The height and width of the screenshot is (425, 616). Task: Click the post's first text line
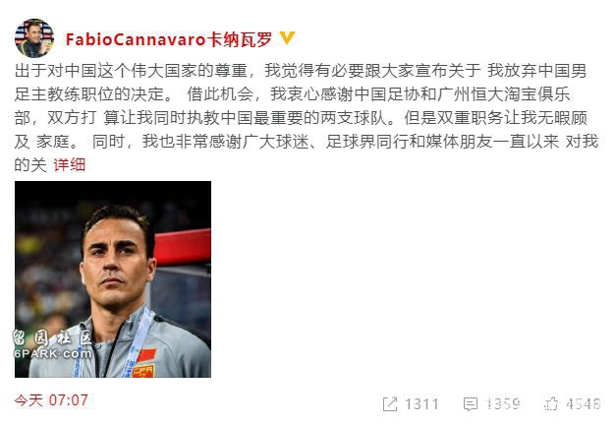tap(301, 71)
